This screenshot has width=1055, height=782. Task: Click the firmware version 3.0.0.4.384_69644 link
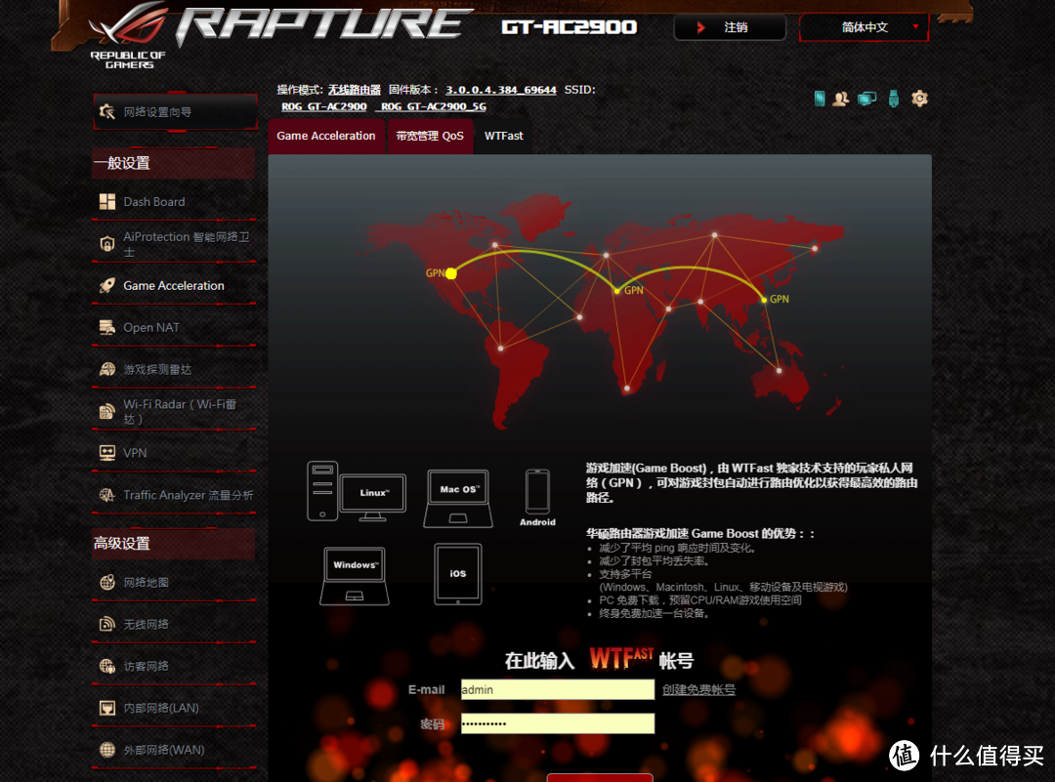[x=501, y=90]
